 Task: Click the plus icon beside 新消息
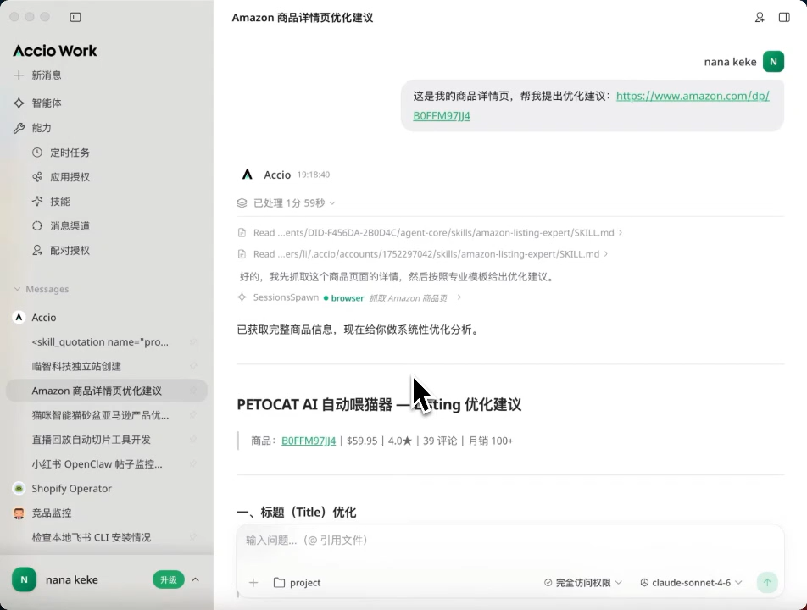(x=19, y=75)
